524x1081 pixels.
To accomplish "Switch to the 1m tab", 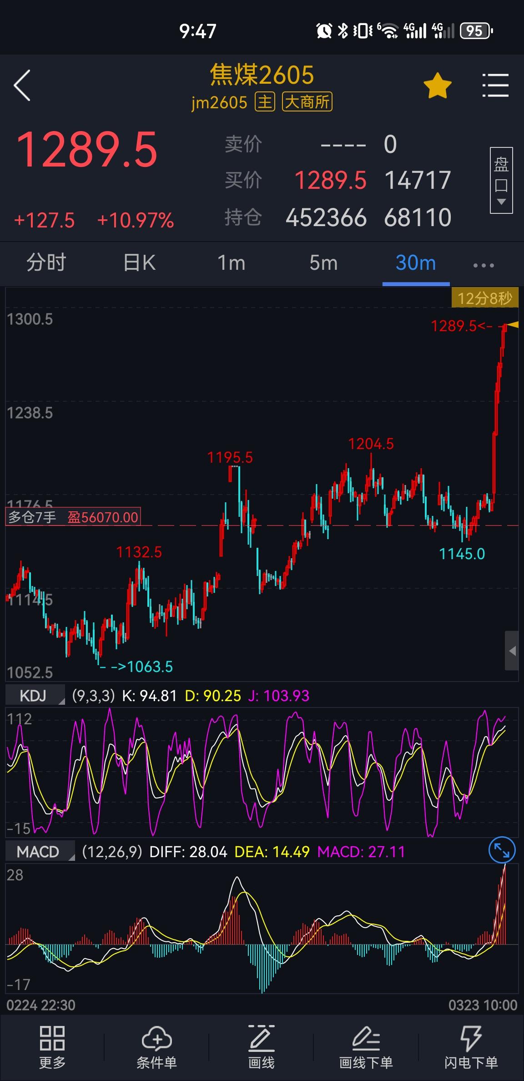I will click(231, 263).
